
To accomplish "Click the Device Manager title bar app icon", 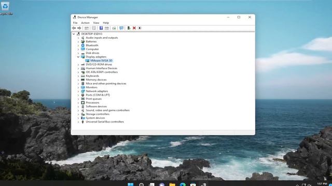I will 74,17.
